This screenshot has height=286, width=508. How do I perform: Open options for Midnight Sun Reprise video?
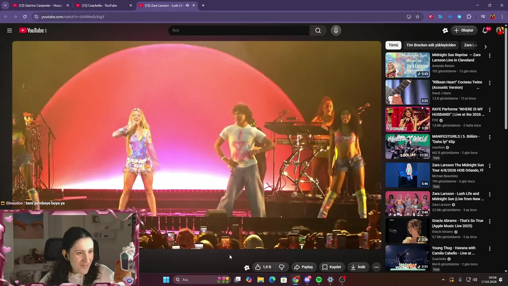[489, 56]
